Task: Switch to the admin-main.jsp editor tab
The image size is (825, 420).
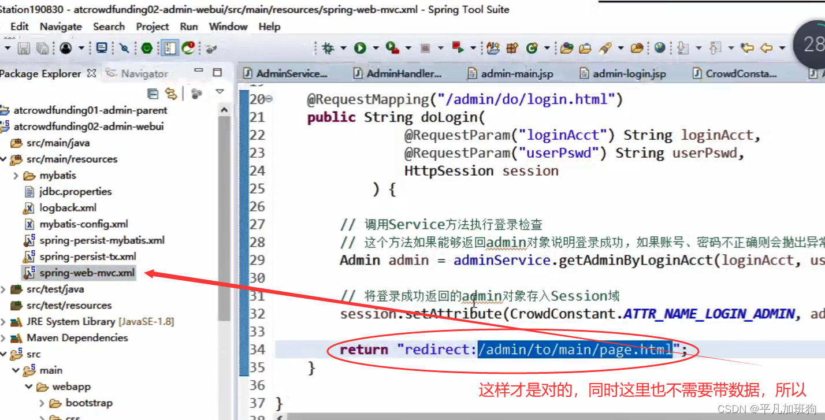Action: [510, 73]
